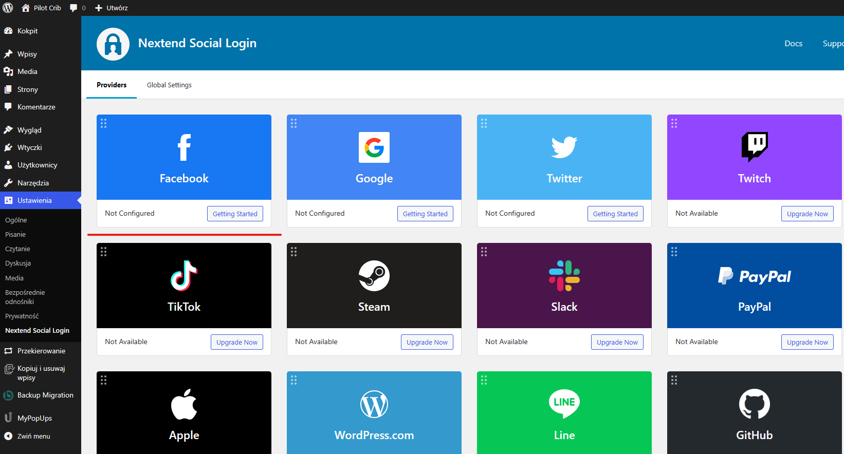The height and width of the screenshot is (454, 844).
Task: Click Upgrade Now on the PayPal card
Action: (x=808, y=342)
